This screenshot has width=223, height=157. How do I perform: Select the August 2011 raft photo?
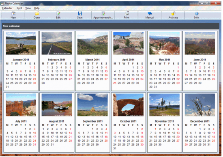57,105
